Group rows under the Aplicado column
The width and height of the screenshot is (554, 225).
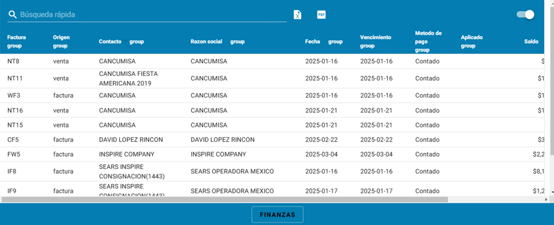468,46
